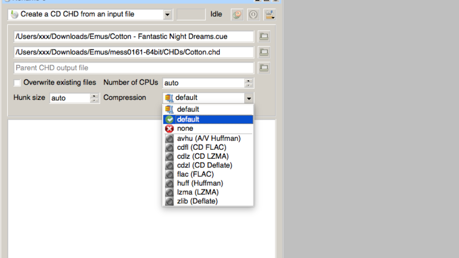
Task: Click the Idle status label
Action: tap(216, 14)
